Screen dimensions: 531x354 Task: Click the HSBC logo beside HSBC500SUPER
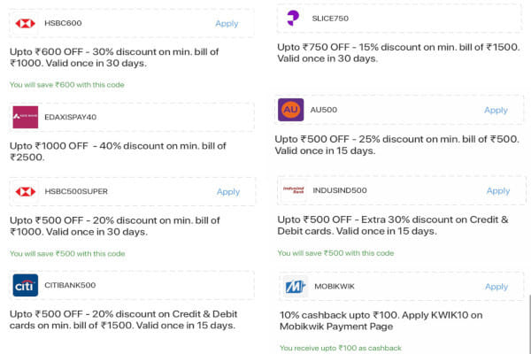[x=26, y=192]
